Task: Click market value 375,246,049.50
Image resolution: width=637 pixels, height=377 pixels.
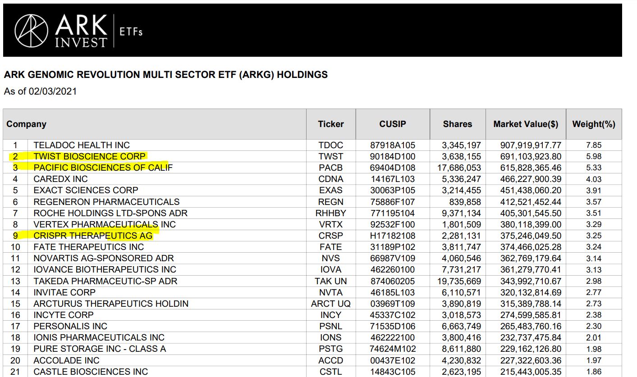Action: tap(531, 236)
